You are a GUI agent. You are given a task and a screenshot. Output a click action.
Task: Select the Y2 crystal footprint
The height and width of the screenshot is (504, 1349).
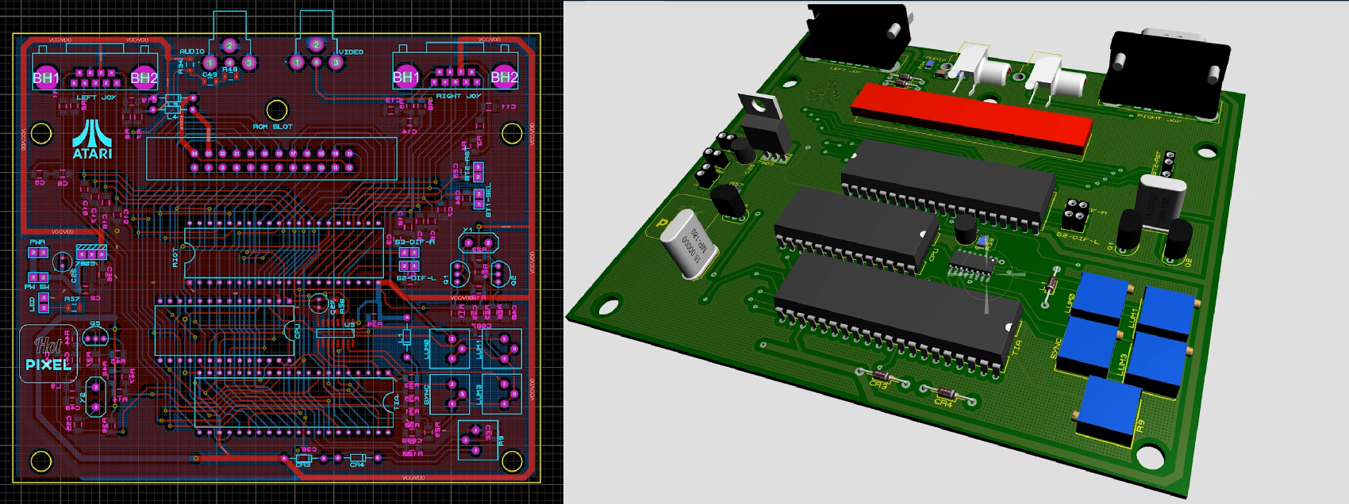click(94, 397)
